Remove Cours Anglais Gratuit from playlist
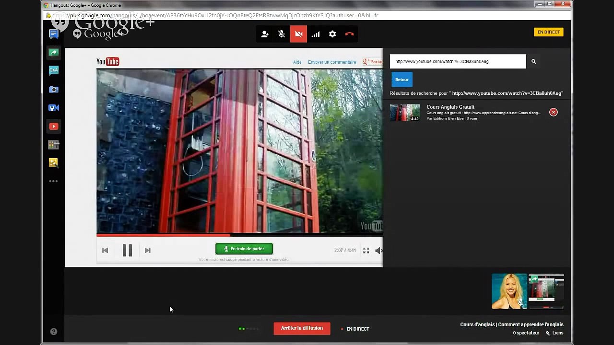 tap(554, 112)
